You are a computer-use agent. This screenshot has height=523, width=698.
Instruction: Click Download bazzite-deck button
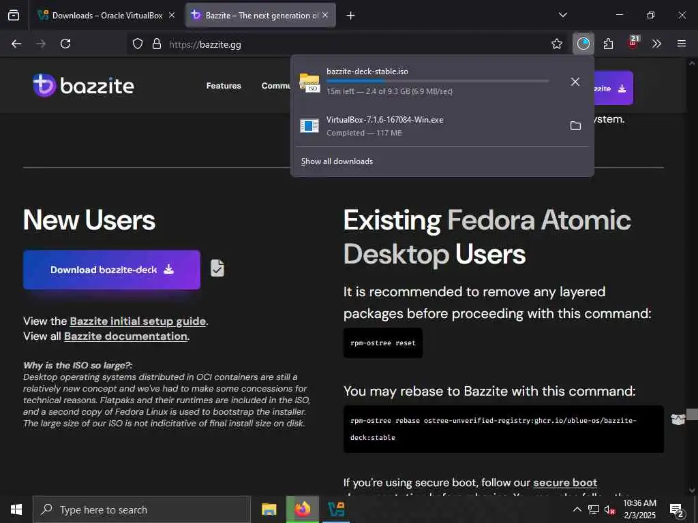coord(112,270)
